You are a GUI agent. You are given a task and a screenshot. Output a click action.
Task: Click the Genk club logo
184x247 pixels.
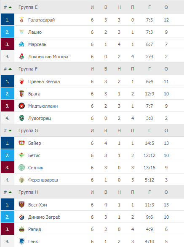click(21, 242)
